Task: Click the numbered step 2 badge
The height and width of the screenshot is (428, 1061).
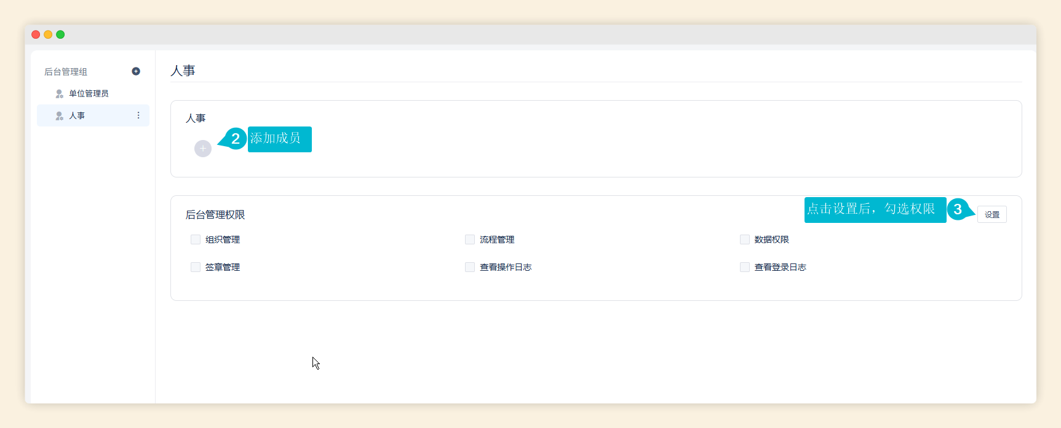Action: 235,139
